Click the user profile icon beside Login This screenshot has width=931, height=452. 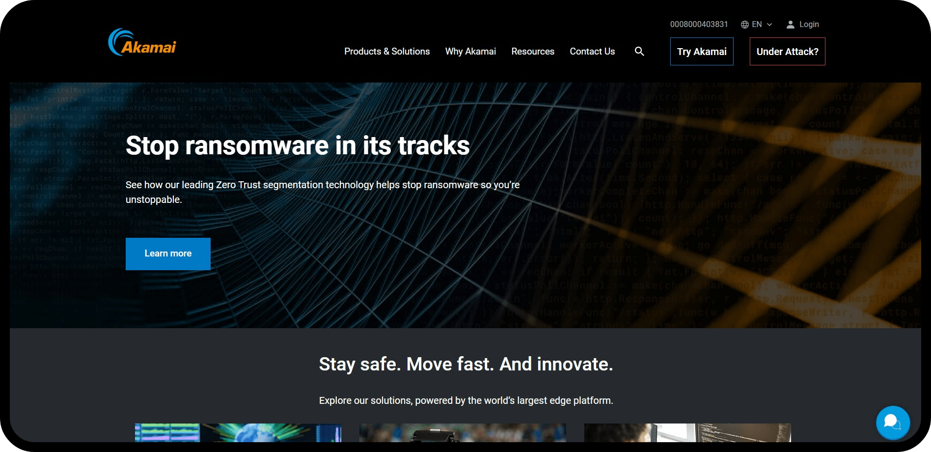coord(790,25)
